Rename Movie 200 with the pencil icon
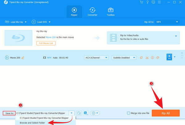 point(23,58)
